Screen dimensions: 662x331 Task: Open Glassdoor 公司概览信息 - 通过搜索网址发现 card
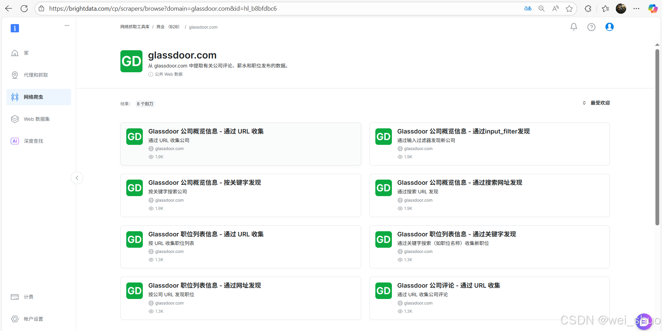(x=490, y=195)
